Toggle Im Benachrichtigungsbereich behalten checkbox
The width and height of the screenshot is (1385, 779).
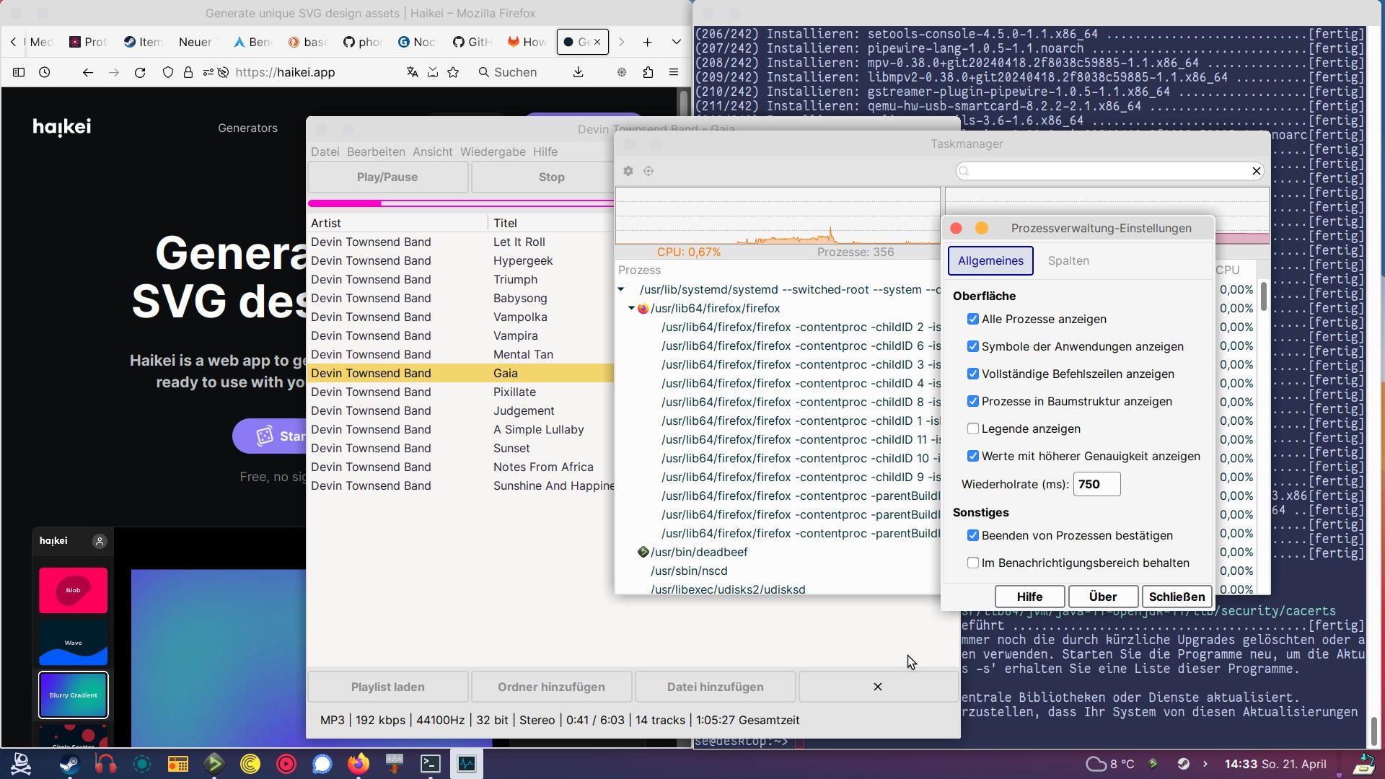click(973, 563)
